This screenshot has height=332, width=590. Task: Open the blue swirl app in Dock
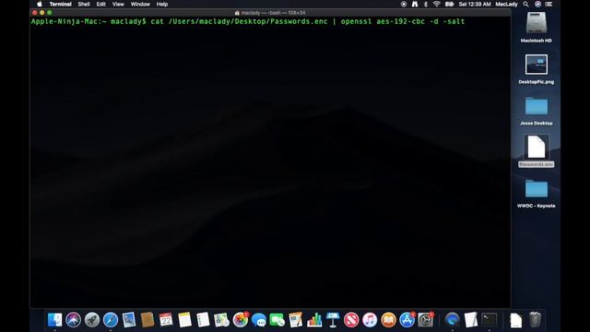(x=453, y=320)
